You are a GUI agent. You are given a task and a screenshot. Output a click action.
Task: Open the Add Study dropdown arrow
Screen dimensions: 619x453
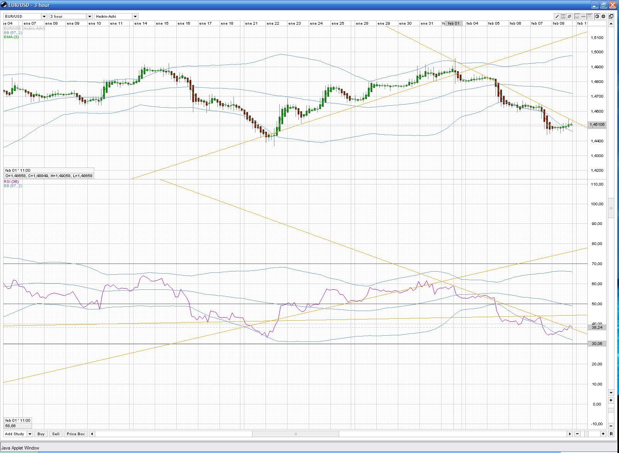click(30, 434)
